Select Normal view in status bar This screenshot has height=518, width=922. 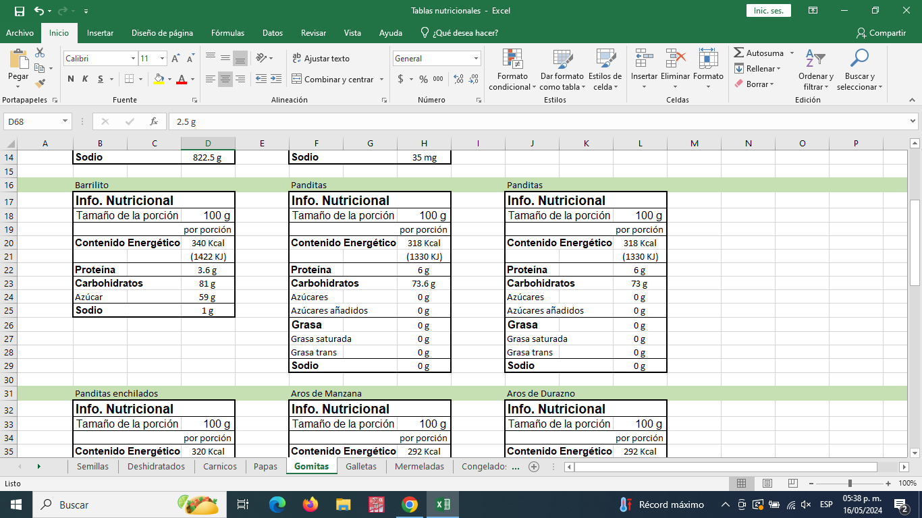coord(741,483)
